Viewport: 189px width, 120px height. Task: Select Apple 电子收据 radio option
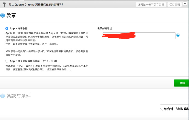[7, 28]
